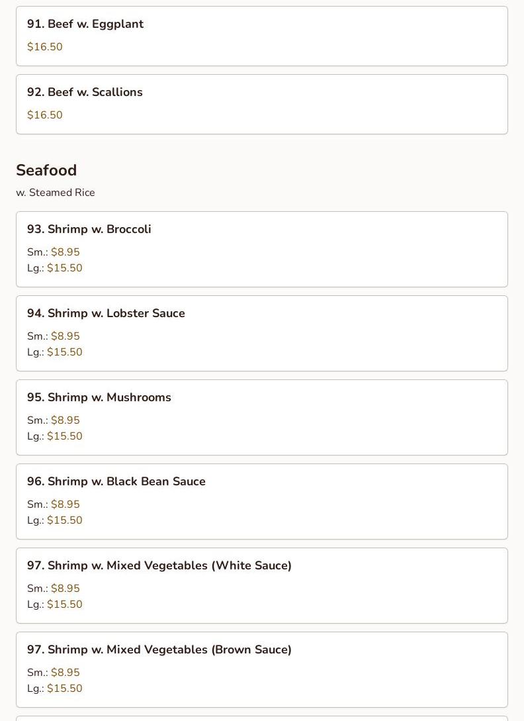Open Shrimp w. Broccoli item
524x721 pixels.
click(x=89, y=229)
